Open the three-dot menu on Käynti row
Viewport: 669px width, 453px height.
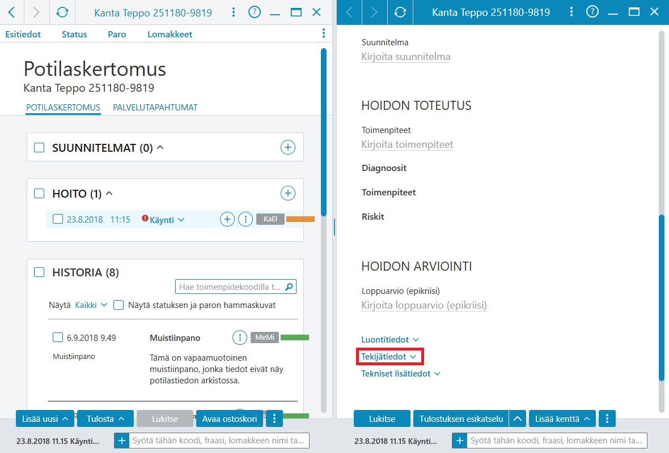(245, 220)
